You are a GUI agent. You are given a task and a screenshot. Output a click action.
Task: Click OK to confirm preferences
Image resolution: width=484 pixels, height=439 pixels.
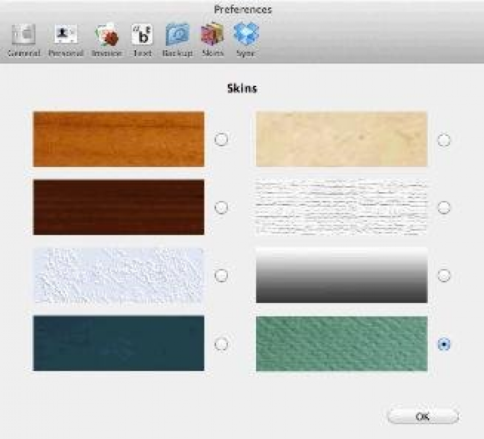[423, 416]
